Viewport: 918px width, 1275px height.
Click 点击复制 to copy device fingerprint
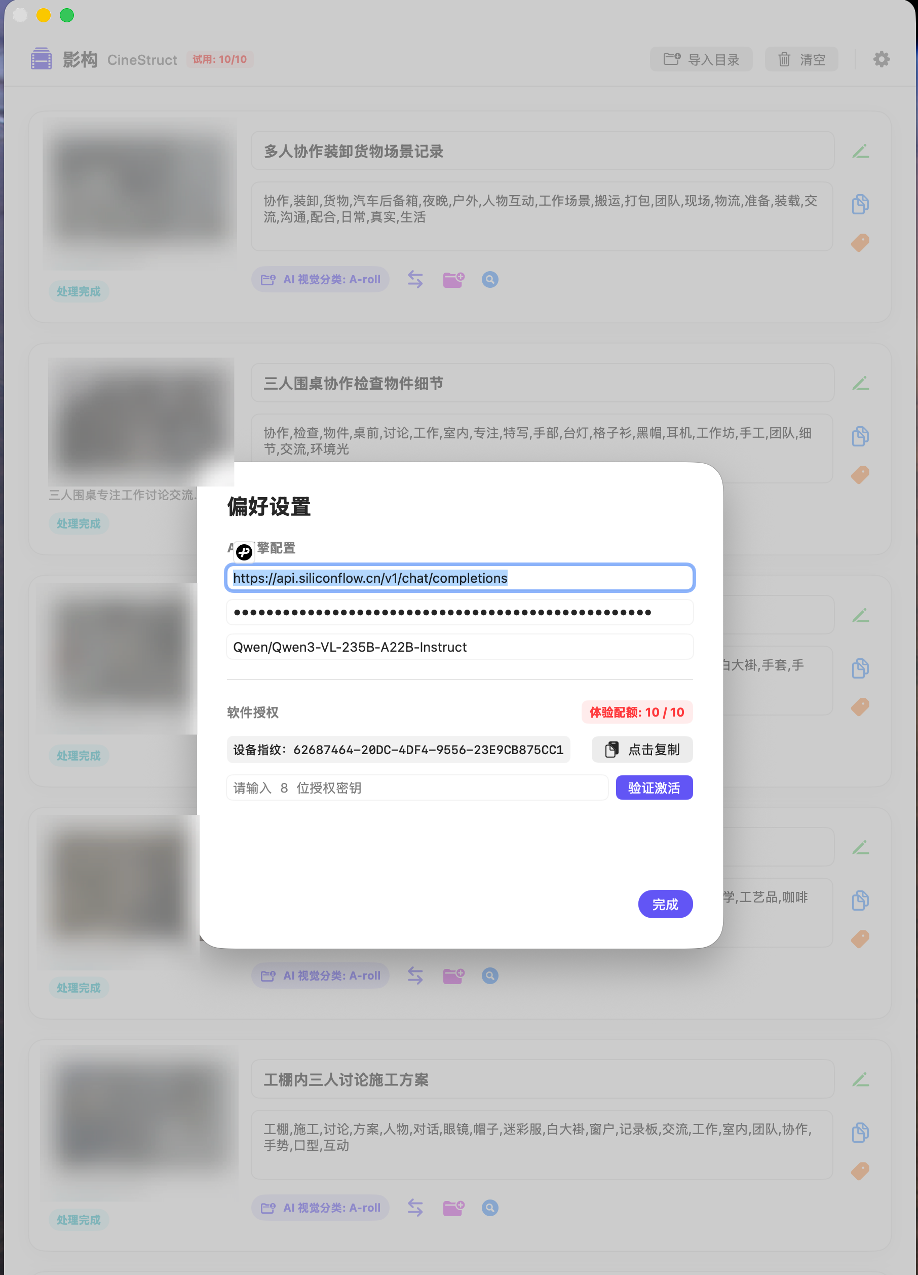pos(642,749)
